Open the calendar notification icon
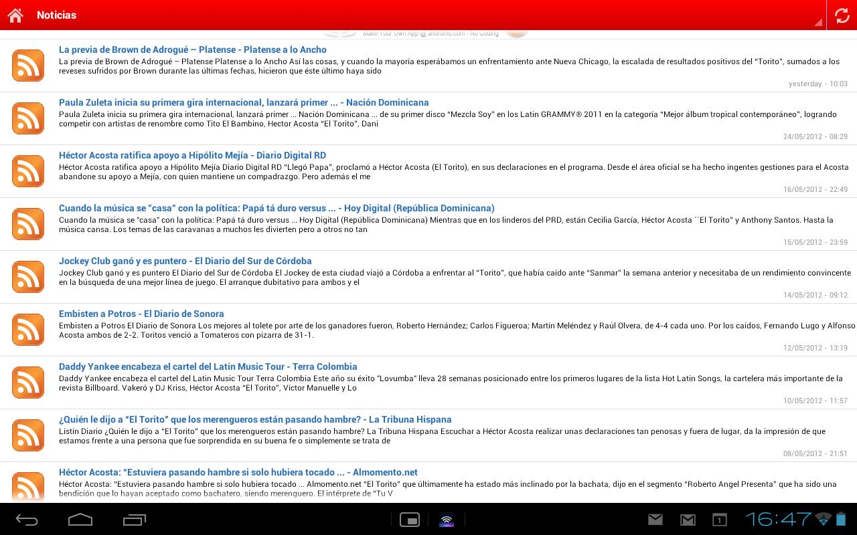Image resolution: width=857 pixels, height=535 pixels. pyautogui.click(x=719, y=520)
